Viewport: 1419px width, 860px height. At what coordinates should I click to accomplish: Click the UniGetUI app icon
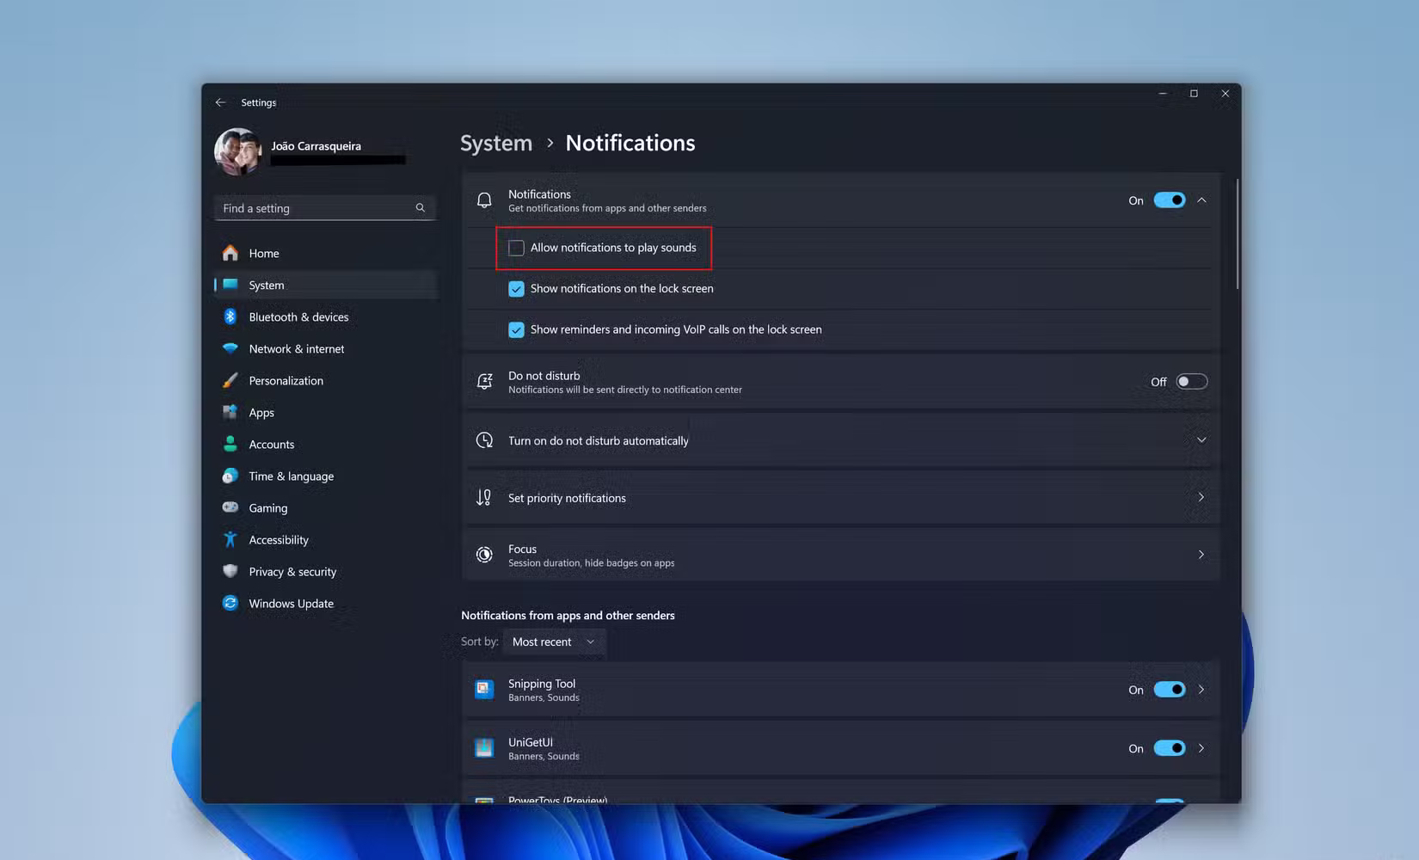(484, 748)
